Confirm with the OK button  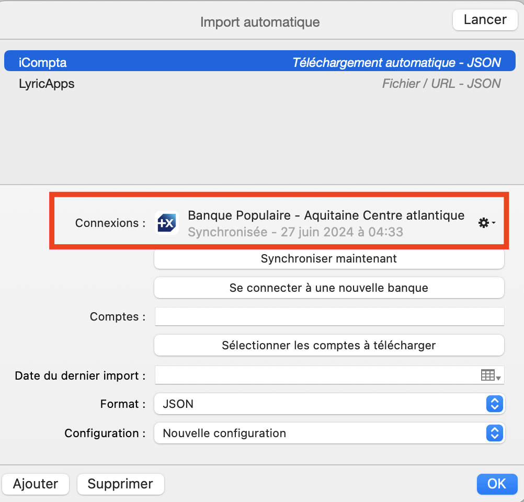497,484
